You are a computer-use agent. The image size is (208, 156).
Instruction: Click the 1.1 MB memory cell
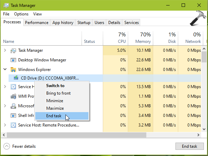pyautogui.click(x=140, y=96)
